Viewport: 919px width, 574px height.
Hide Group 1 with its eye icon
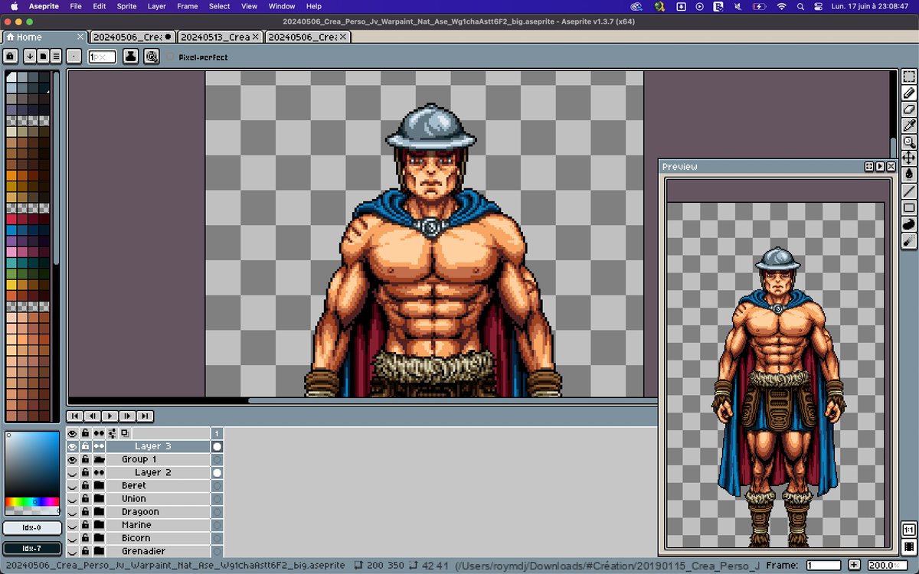click(x=73, y=459)
